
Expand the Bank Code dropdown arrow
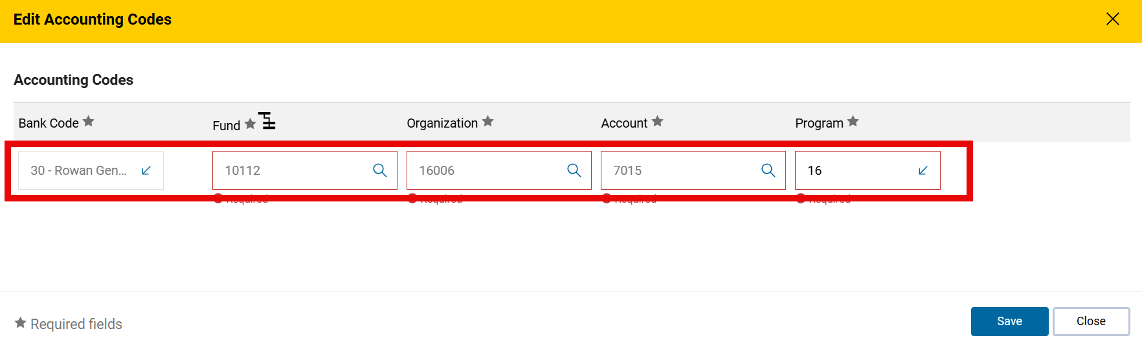[146, 170]
